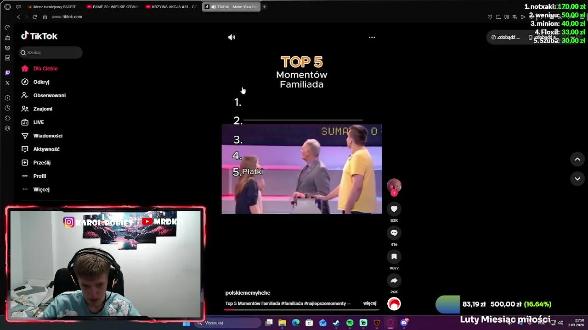The height and width of the screenshot is (330, 588).
Task: Open extensions puzzle icon in sidebar
Action: click(7, 118)
